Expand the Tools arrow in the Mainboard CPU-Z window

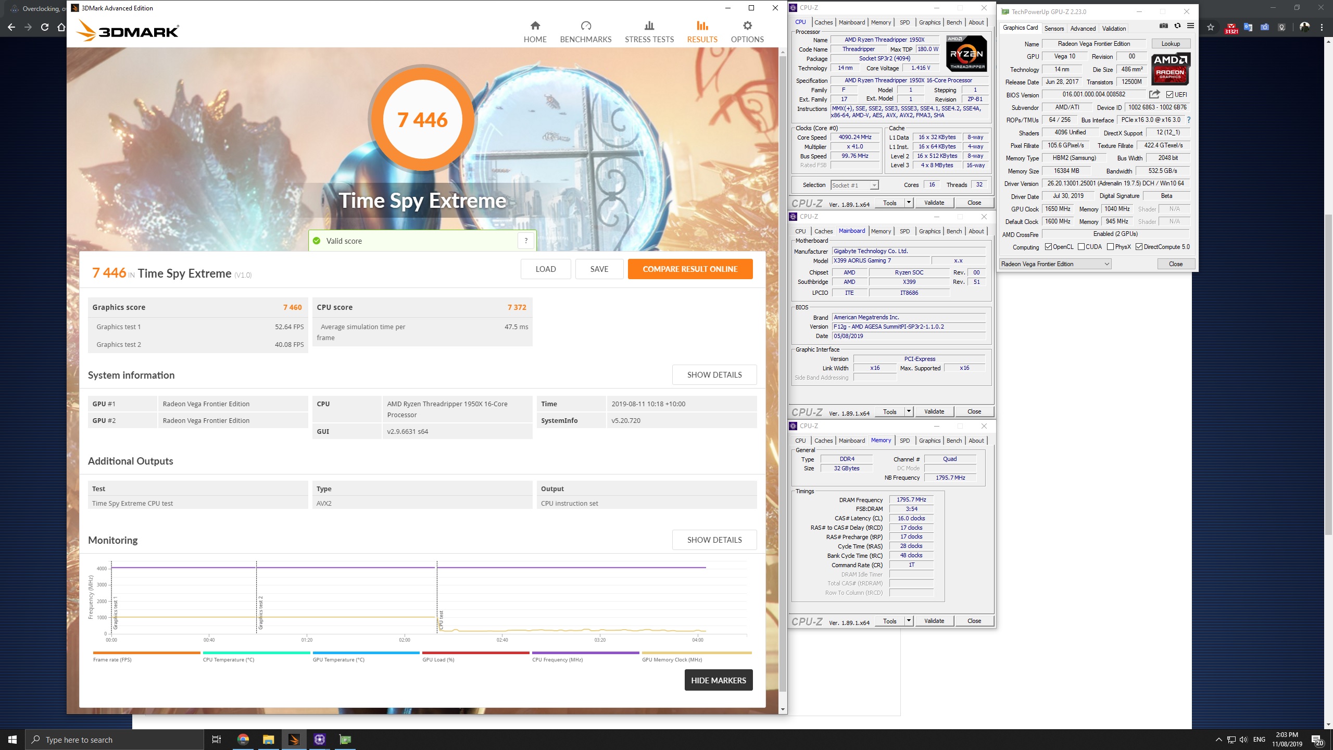pos(909,411)
